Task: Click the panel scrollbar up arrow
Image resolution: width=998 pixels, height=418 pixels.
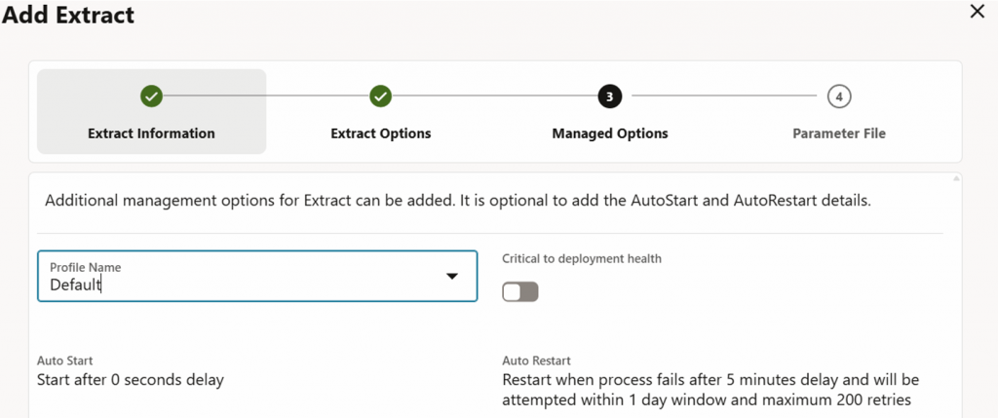Action: point(957,179)
